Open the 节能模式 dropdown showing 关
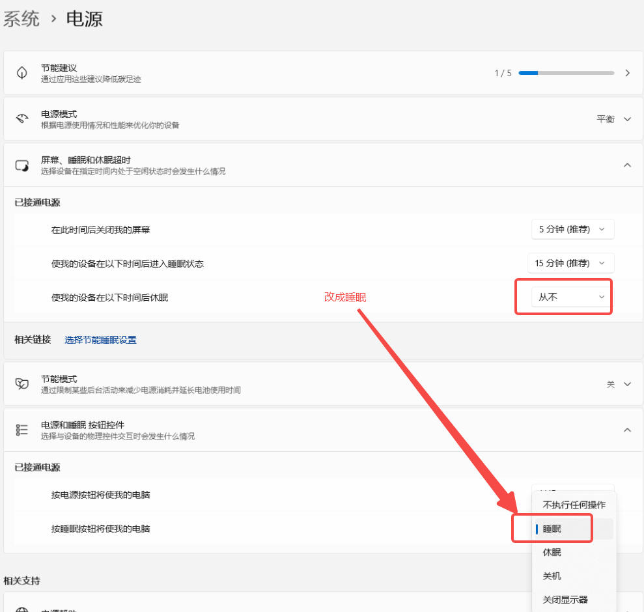The height and width of the screenshot is (612, 644). 617,383
